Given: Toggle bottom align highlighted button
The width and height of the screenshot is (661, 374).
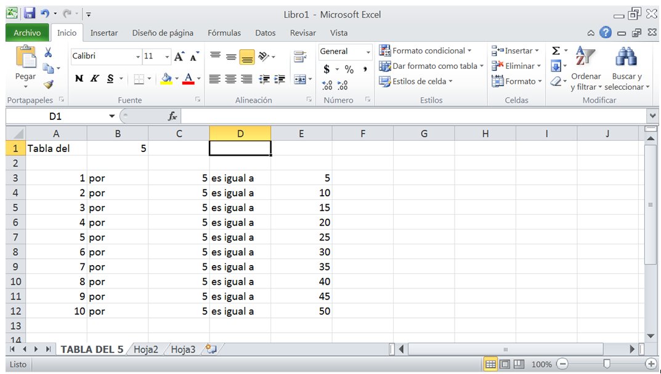Looking at the screenshot, I should [247, 57].
